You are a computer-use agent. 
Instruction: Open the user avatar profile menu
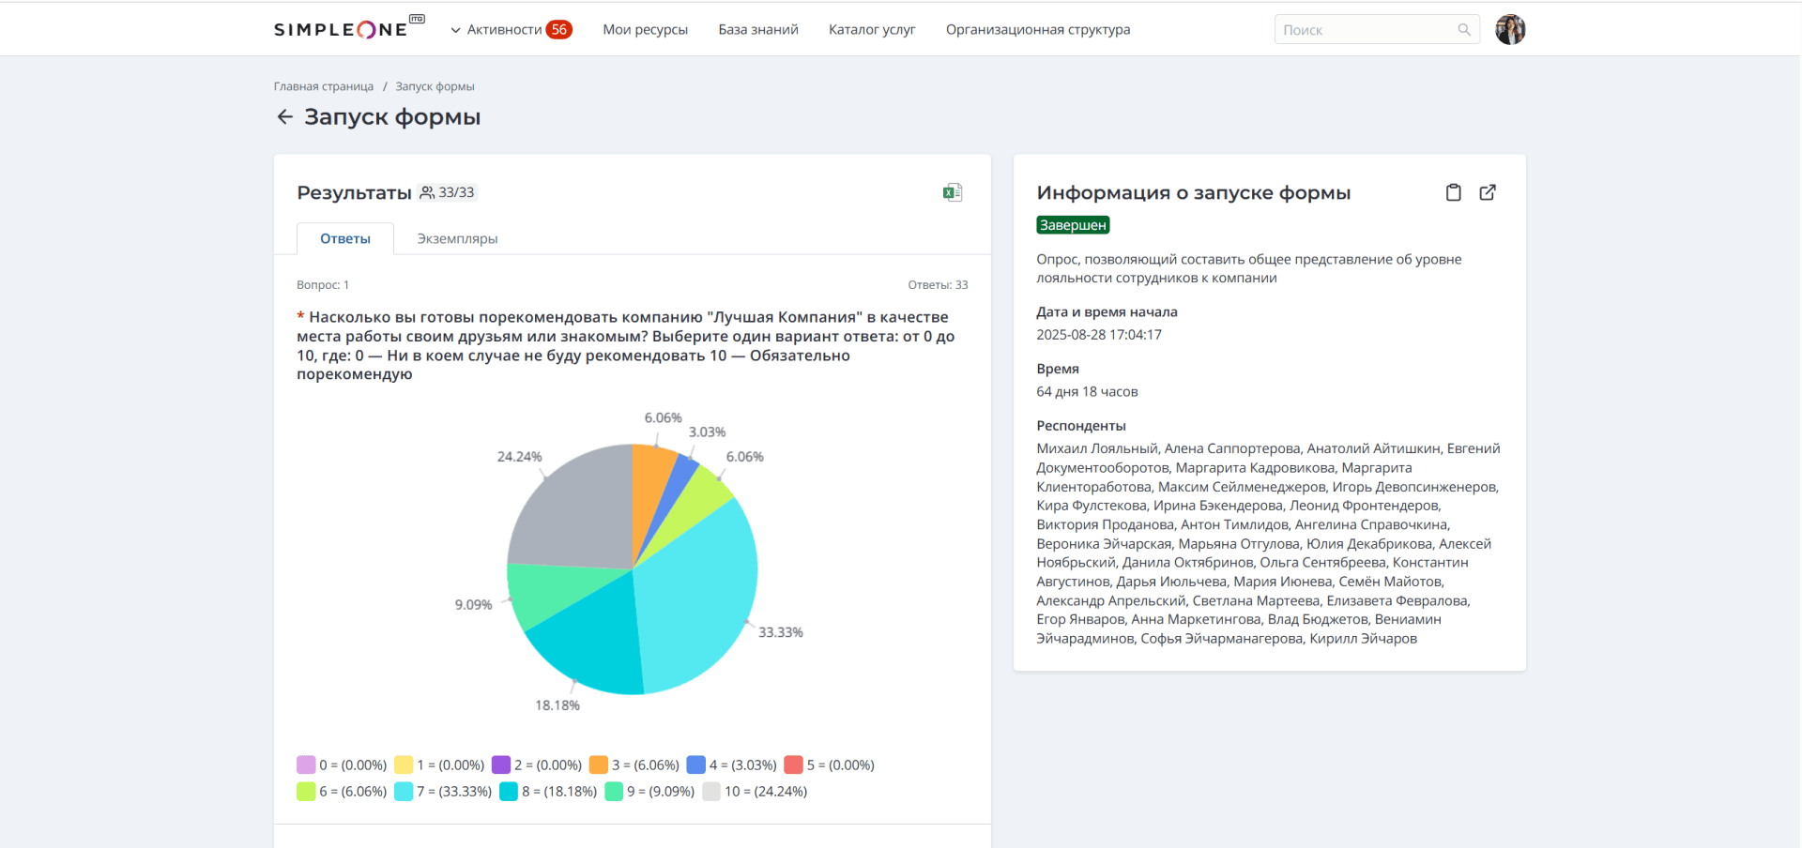[x=1510, y=30]
